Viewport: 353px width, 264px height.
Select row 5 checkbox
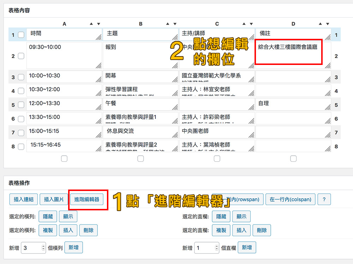(x=21, y=105)
